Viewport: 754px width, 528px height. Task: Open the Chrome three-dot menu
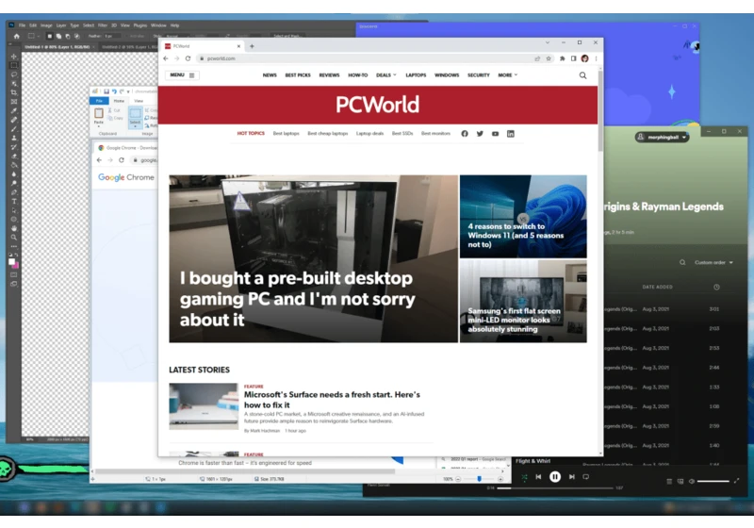click(x=597, y=58)
